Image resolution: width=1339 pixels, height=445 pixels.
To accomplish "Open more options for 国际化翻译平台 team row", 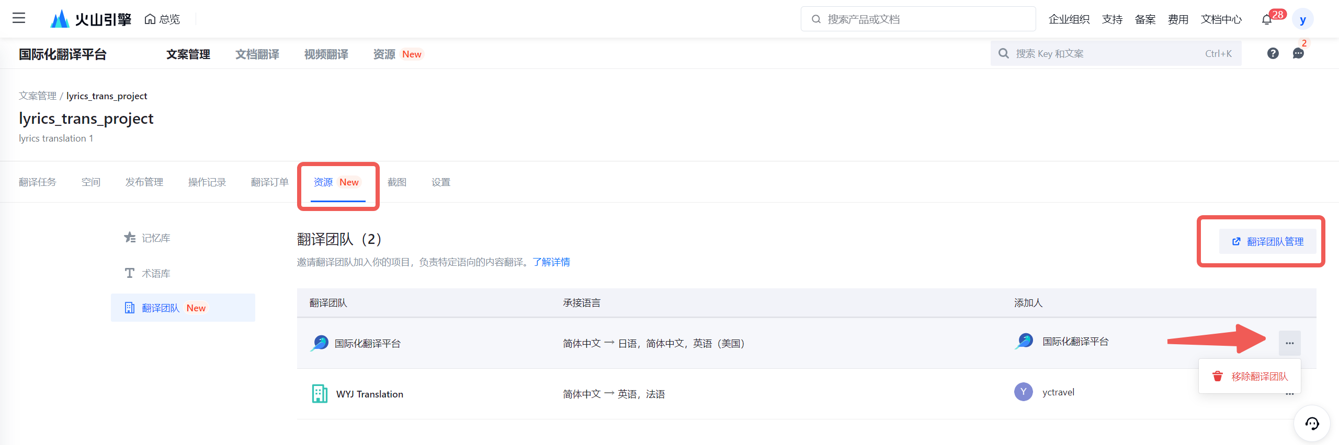I will click(1289, 343).
